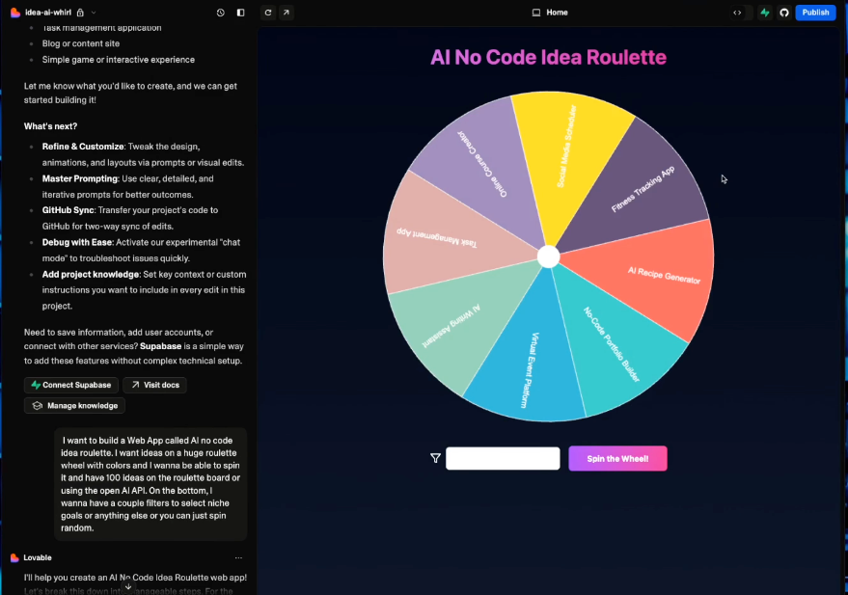Click the Lovable logo in top-left corner
The height and width of the screenshot is (595, 848).
pyautogui.click(x=14, y=13)
